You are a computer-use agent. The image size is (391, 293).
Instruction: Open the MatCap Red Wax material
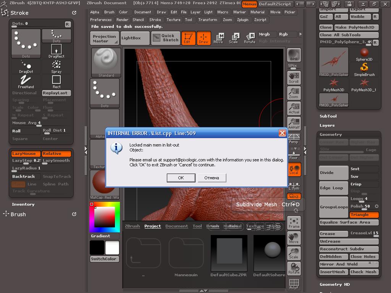point(105,185)
